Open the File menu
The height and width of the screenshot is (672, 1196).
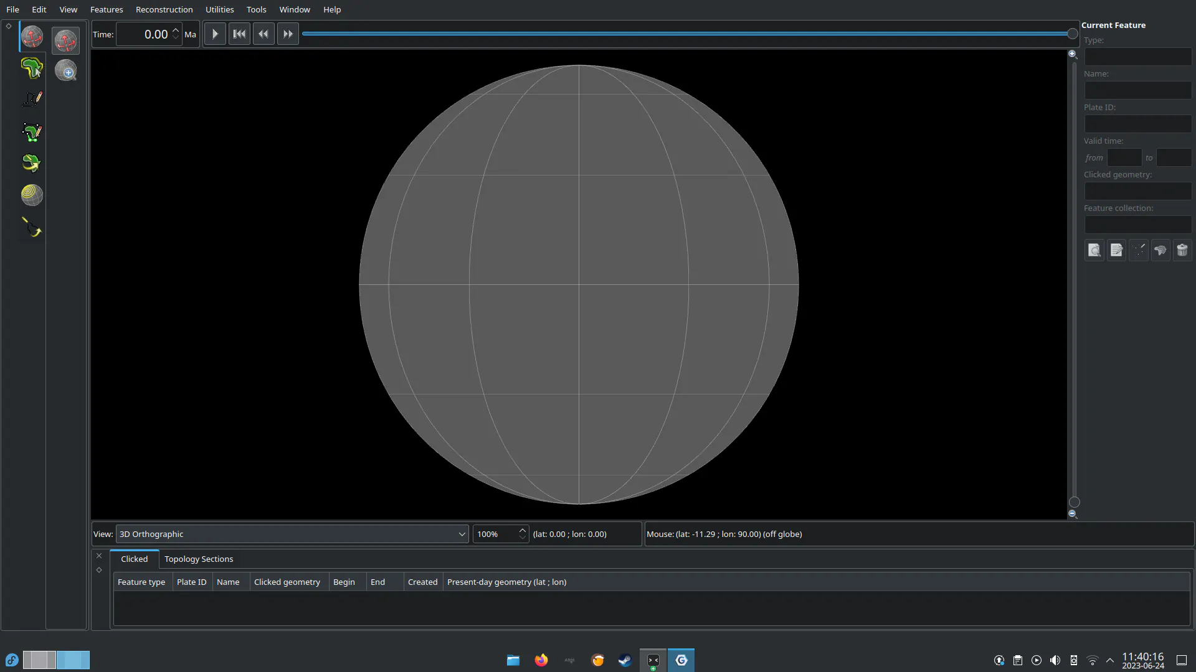pos(12,9)
